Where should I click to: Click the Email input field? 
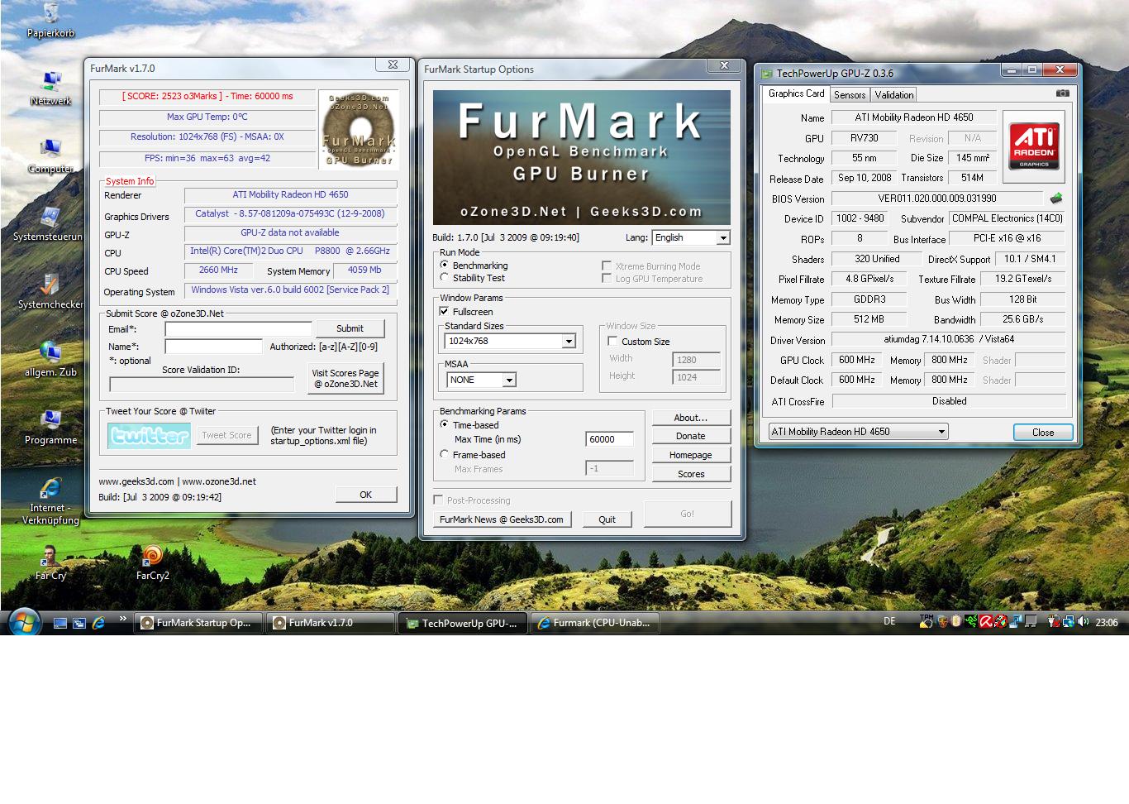click(238, 329)
